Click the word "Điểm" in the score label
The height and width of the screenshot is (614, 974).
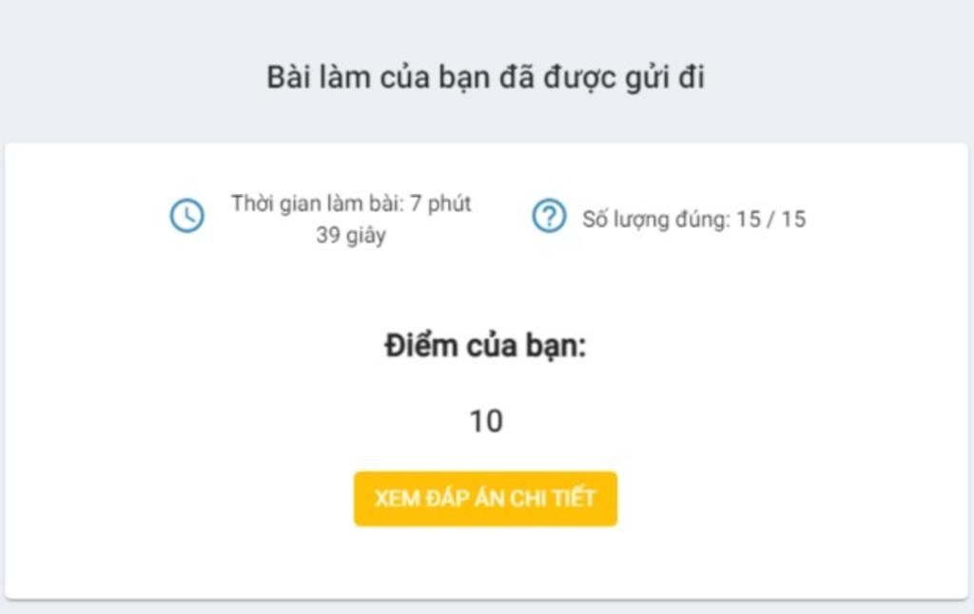coord(420,346)
